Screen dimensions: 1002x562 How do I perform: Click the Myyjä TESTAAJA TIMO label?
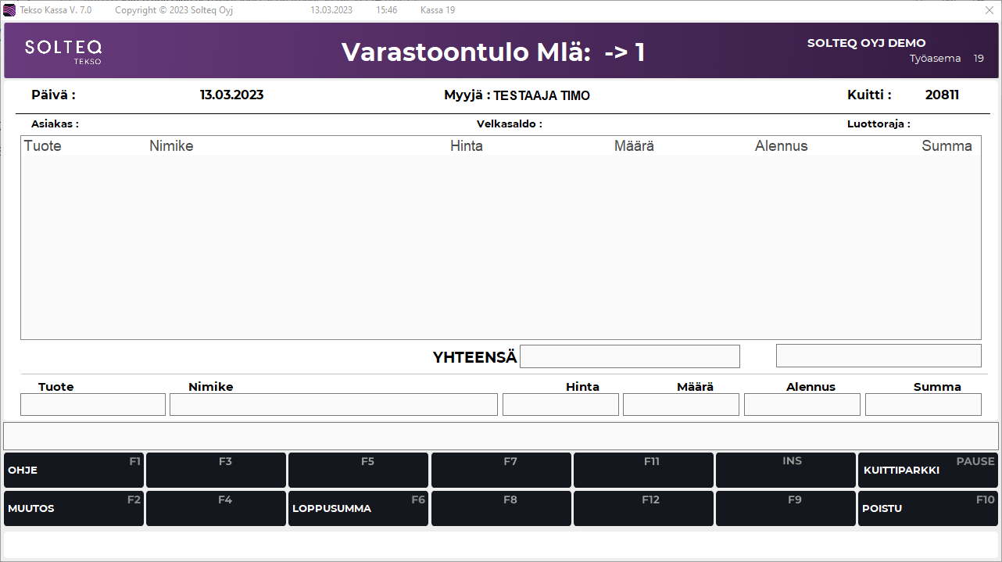point(517,95)
